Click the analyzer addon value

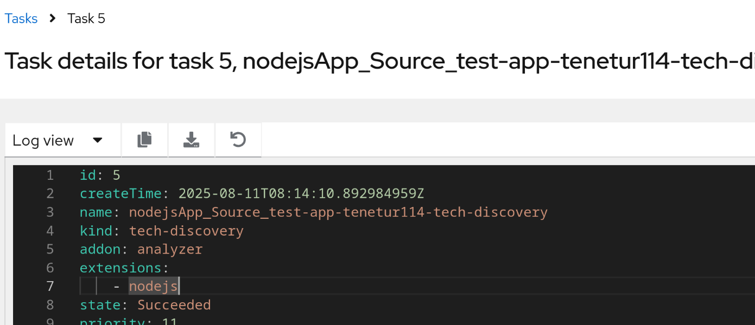[169, 249]
